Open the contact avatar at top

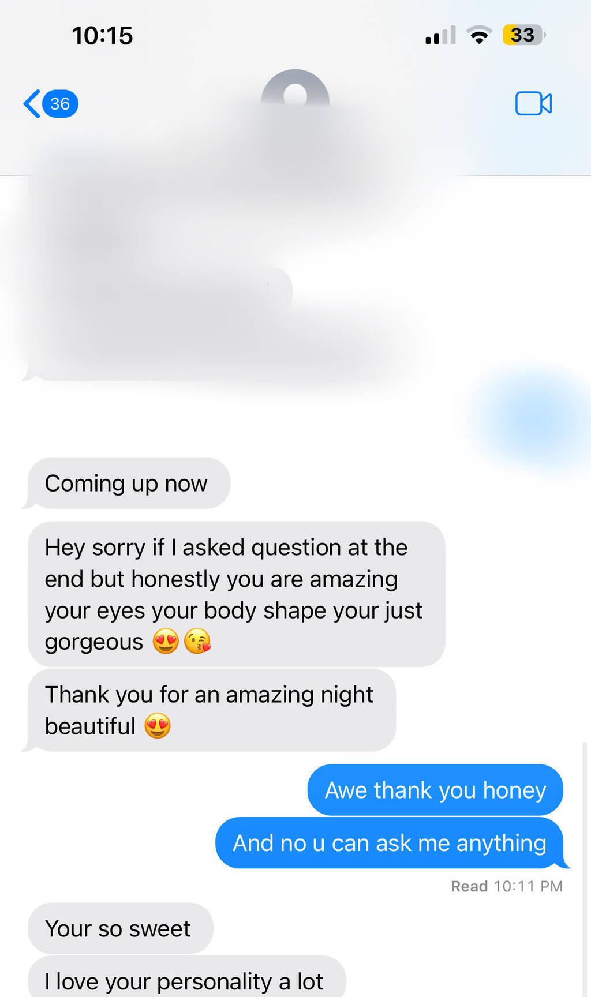pyautogui.click(x=295, y=92)
